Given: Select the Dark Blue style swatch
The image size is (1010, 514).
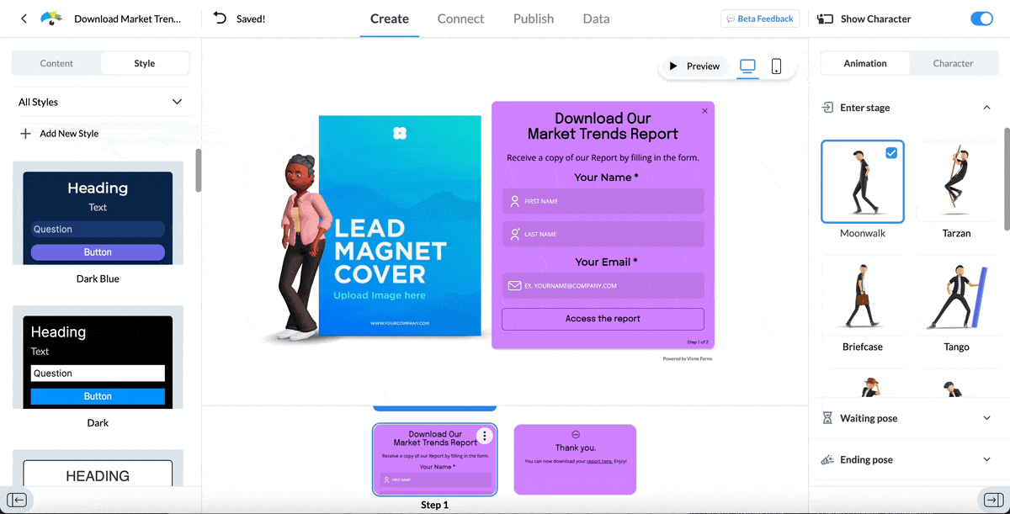Looking at the screenshot, I should pos(97,216).
